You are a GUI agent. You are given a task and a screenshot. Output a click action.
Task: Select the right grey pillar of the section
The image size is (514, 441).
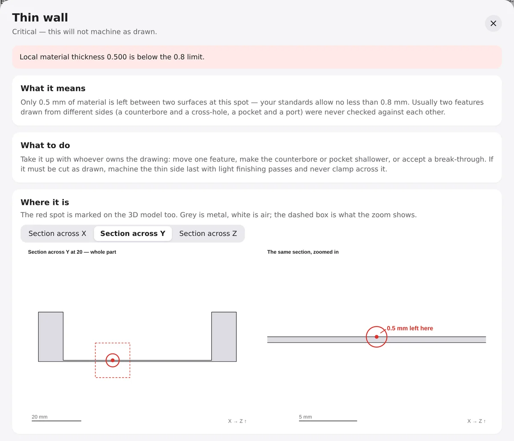coord(224,336)
